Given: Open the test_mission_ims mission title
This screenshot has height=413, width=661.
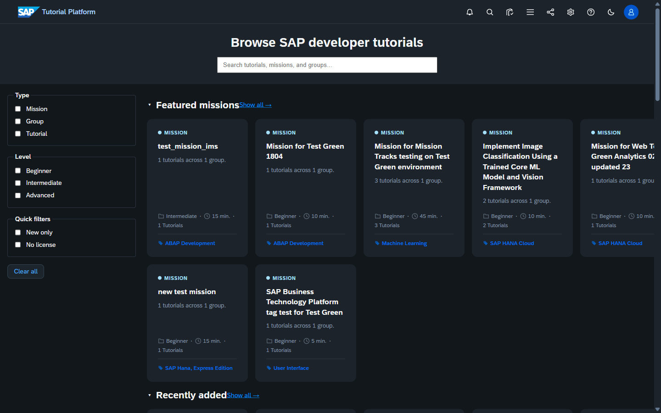Looking at the screenshot, I should (188, 146).
